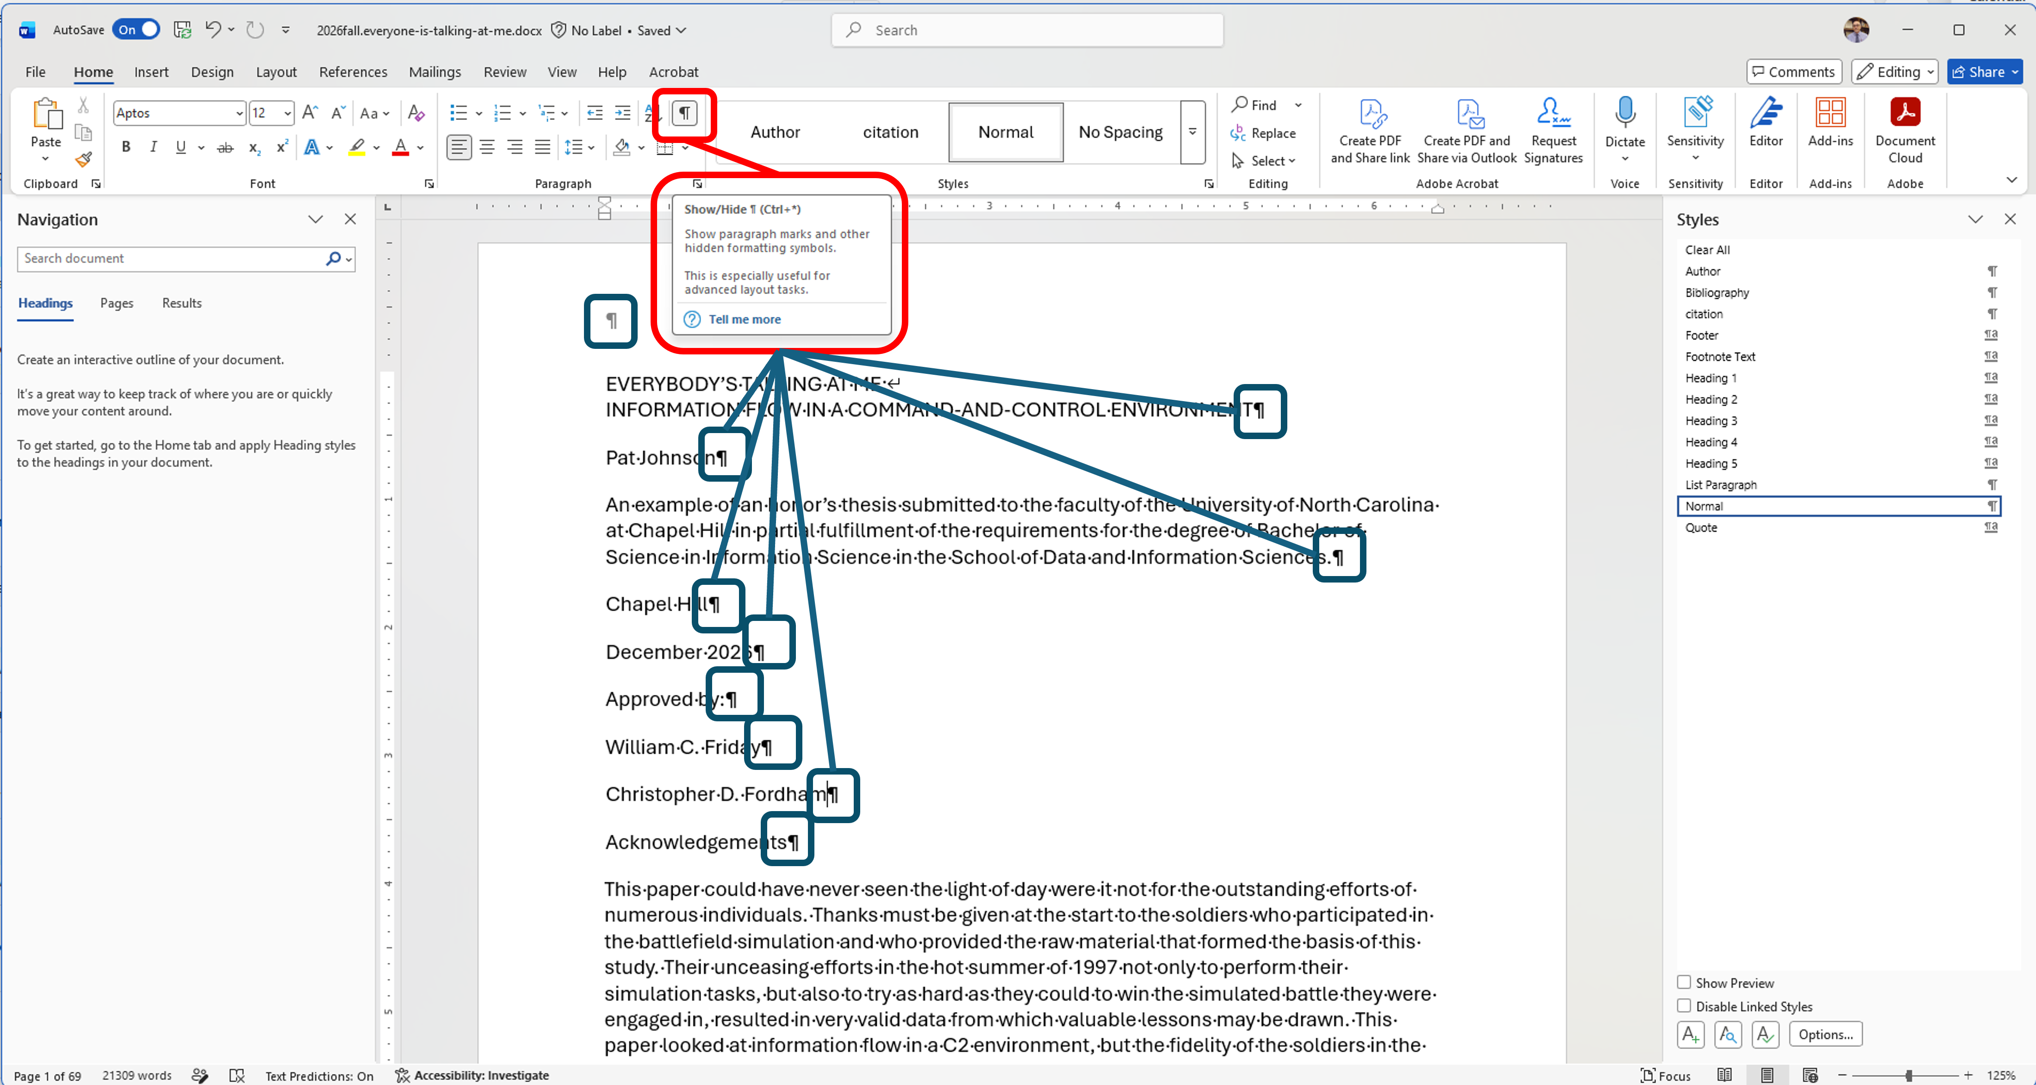Viewport: 2036px width, 1085px height.
Task: Open the Manage Styles button
Action: pos(1765,1035)
